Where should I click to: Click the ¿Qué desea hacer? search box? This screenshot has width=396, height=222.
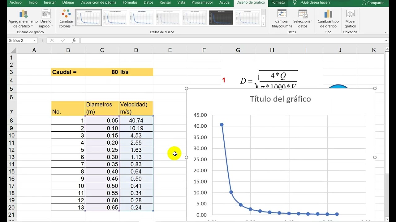coord(315,2)
